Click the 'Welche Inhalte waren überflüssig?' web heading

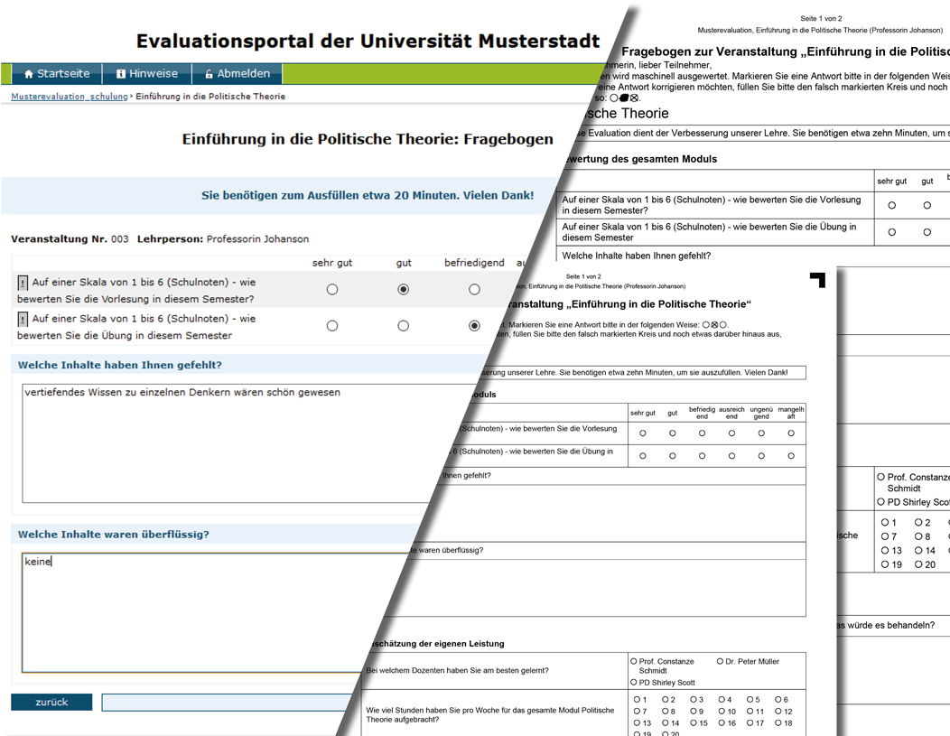tap(113, 535)
